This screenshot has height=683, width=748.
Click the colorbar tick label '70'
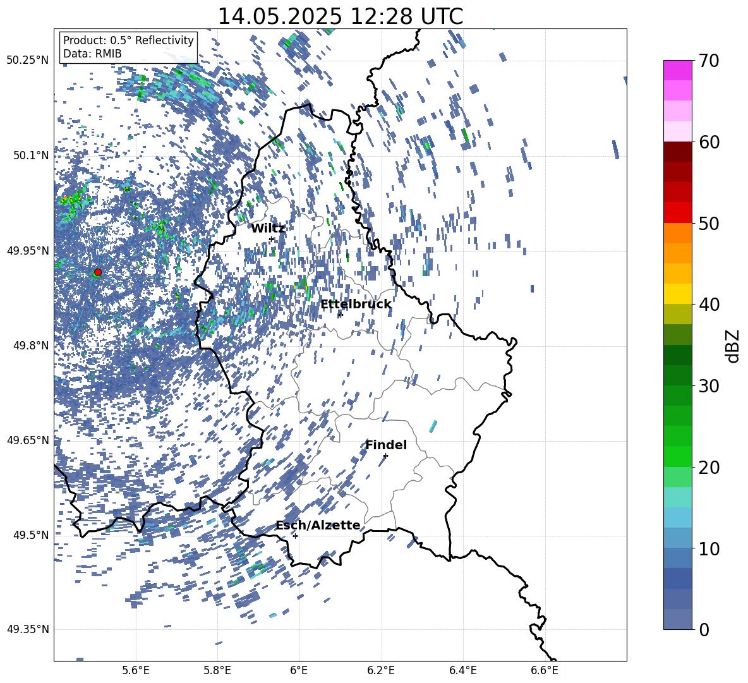(x=709, y=61)
